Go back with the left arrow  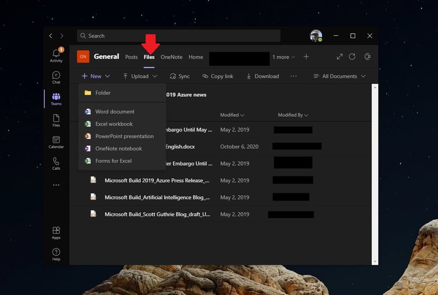click(x=51, y=36)
